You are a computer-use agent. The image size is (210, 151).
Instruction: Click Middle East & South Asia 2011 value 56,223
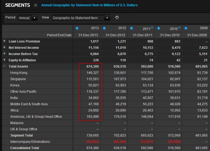(x=148, y=104)
